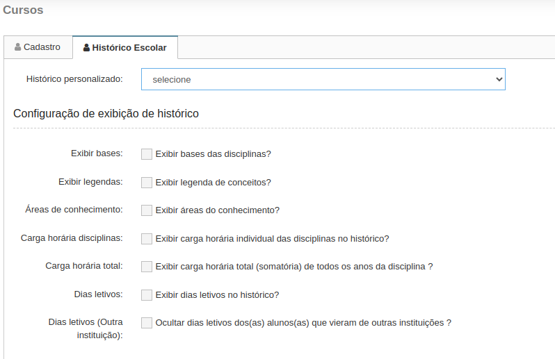This screenshot has height=359, width=555.
Task: Toggle Exibir áreas do conhecimento checkbox
Action: tap(147, 210)
